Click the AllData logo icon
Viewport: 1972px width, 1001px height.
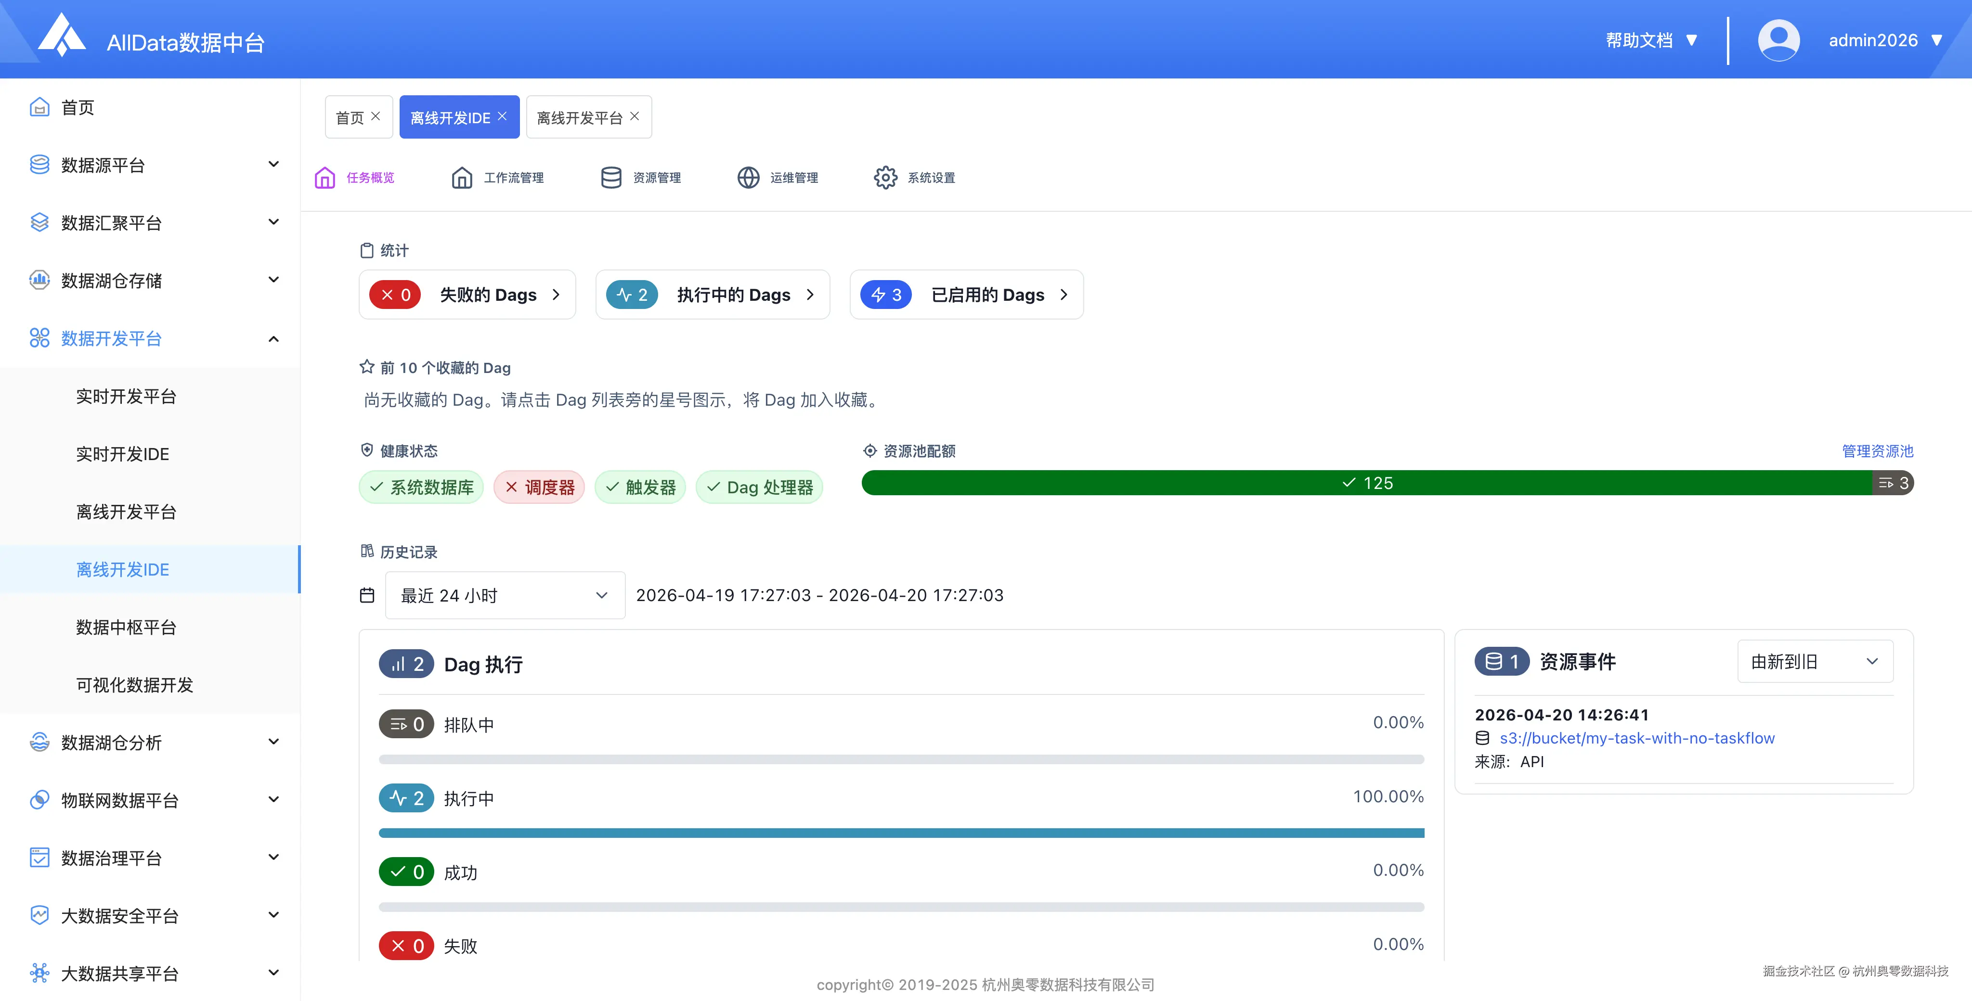point(62,37)
